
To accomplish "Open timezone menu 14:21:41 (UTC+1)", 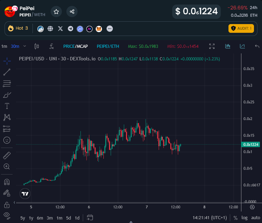I will click(x=210, y=218).
